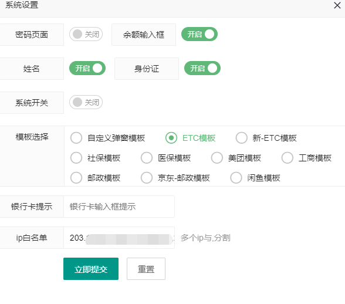This screenshot has height=304, width=345.
Task: Disable the 姓名 toggle
Action: tap(87, 68)
